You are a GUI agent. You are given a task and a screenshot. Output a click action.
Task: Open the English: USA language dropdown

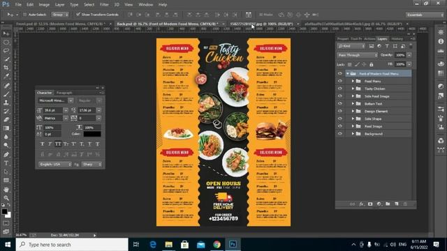[x=54, y=165]
